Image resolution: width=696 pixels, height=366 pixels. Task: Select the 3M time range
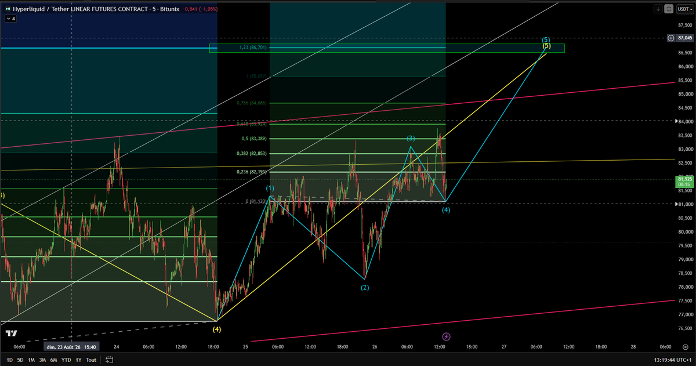click(42, 360)
